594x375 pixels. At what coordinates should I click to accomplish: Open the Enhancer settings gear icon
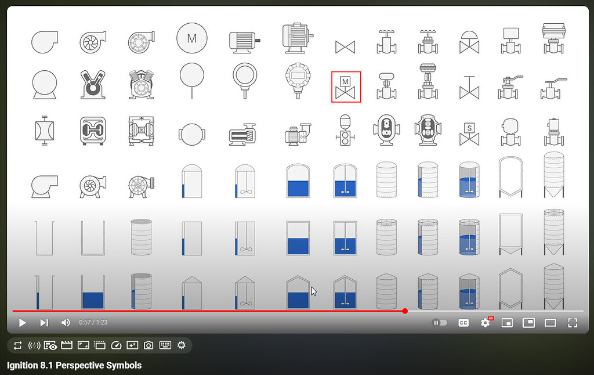click(x=181, y=345)
